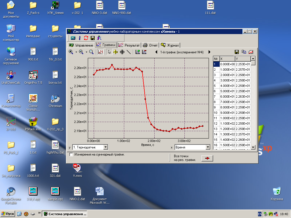This screenshot has width=291, height=218.
Task: Click the Пуск start button
Action: tap(8, 214)
